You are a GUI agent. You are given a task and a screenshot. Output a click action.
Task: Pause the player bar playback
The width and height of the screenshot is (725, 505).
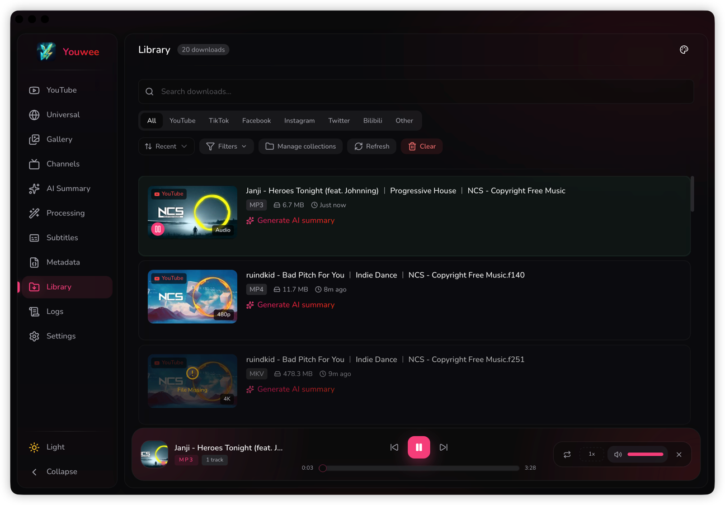(419, 447)
